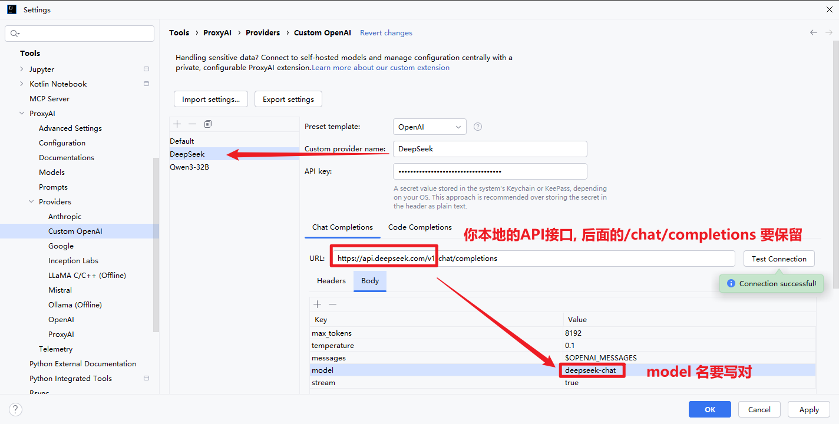Select Qwen3-32B in provider list

(x=234, y=167)
